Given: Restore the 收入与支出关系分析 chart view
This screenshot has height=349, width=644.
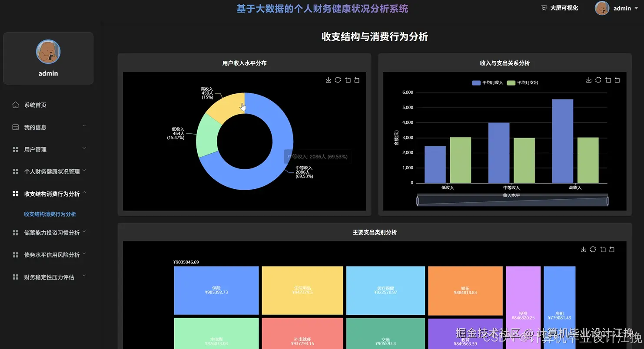Looking at the screenshot, I should pos(598,80).
